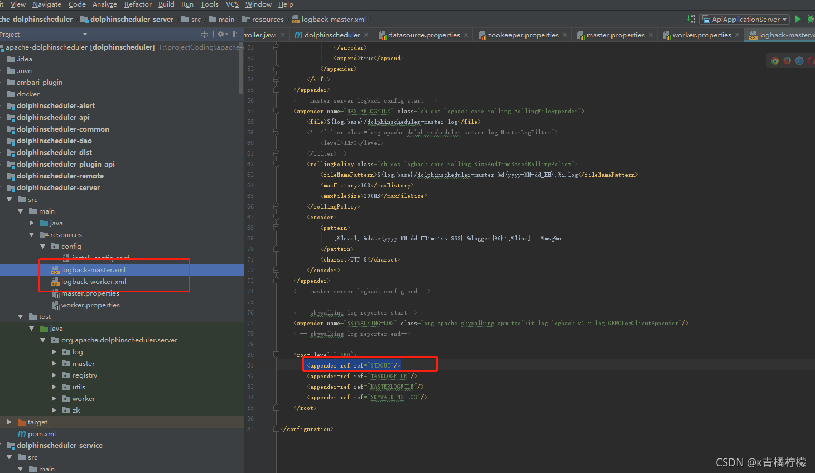Viewport: 815px width, 473px height.
Task: Expand the target folder node
Action: point(9,422)
